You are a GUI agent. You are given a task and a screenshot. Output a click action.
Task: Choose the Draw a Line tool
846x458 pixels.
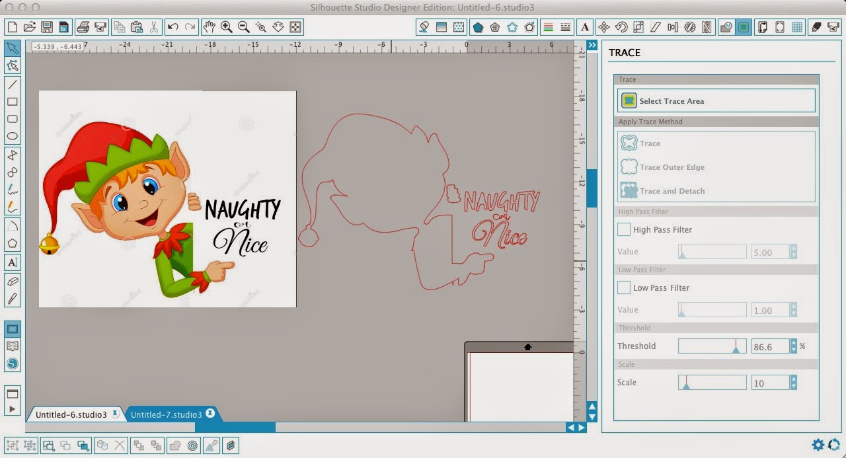(x=12, y=85)
